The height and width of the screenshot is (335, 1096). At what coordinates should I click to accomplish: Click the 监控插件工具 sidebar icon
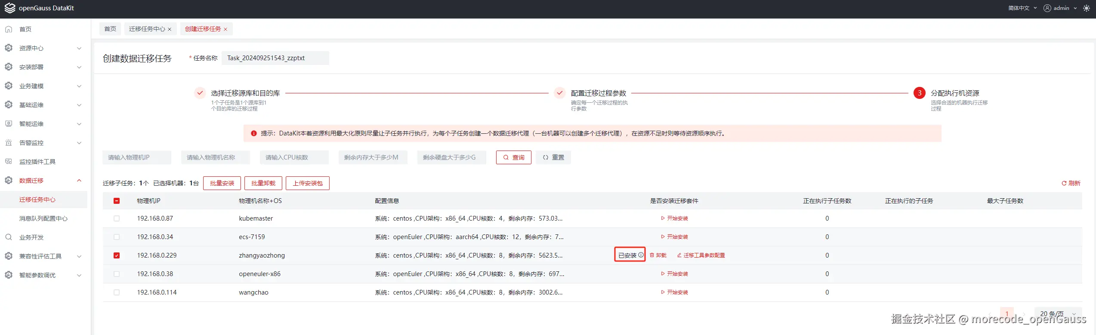click(9, 162)
